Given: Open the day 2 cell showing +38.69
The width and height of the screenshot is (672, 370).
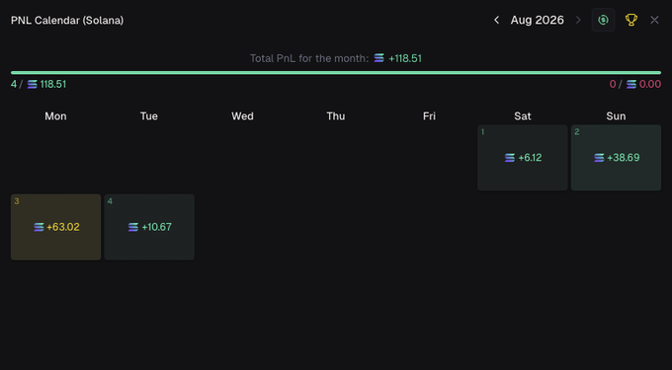Looking at the screenshot, I should point(616,158).
